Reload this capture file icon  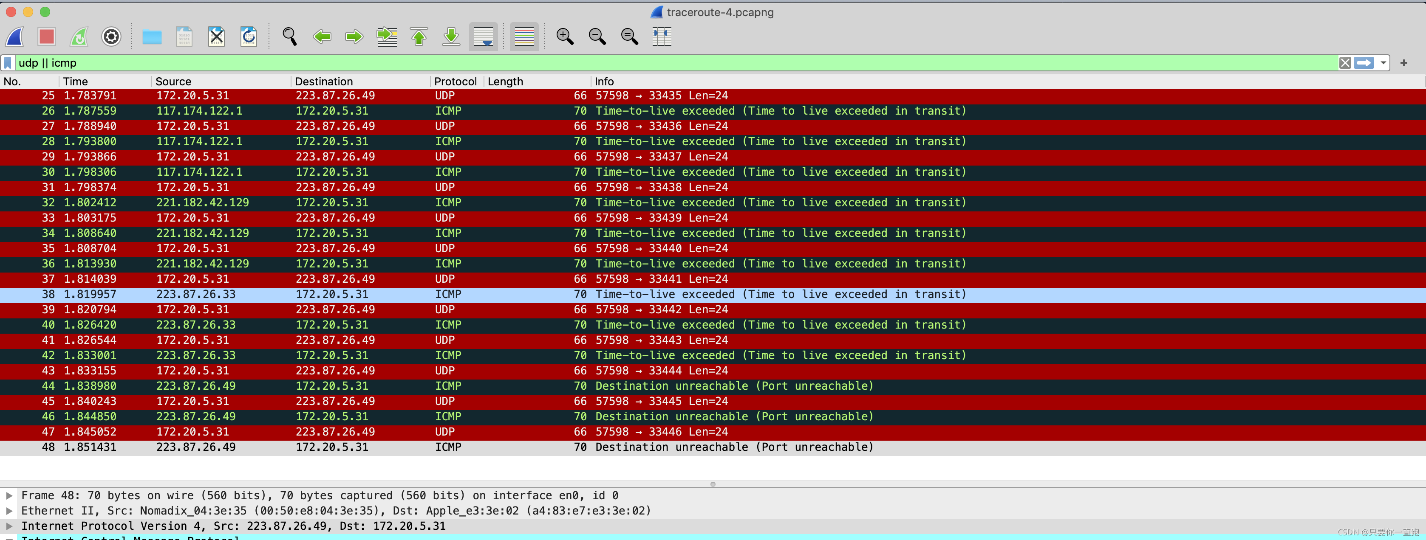point(249,37)
